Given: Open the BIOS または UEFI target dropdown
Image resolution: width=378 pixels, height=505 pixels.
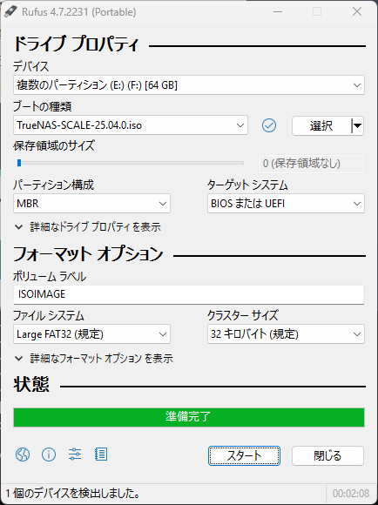Looking at the screenshot, I should [x=286, y=203].
